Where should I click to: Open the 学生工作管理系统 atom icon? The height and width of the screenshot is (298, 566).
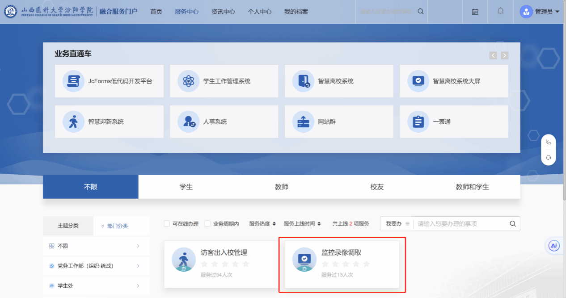tap(188, 81)
